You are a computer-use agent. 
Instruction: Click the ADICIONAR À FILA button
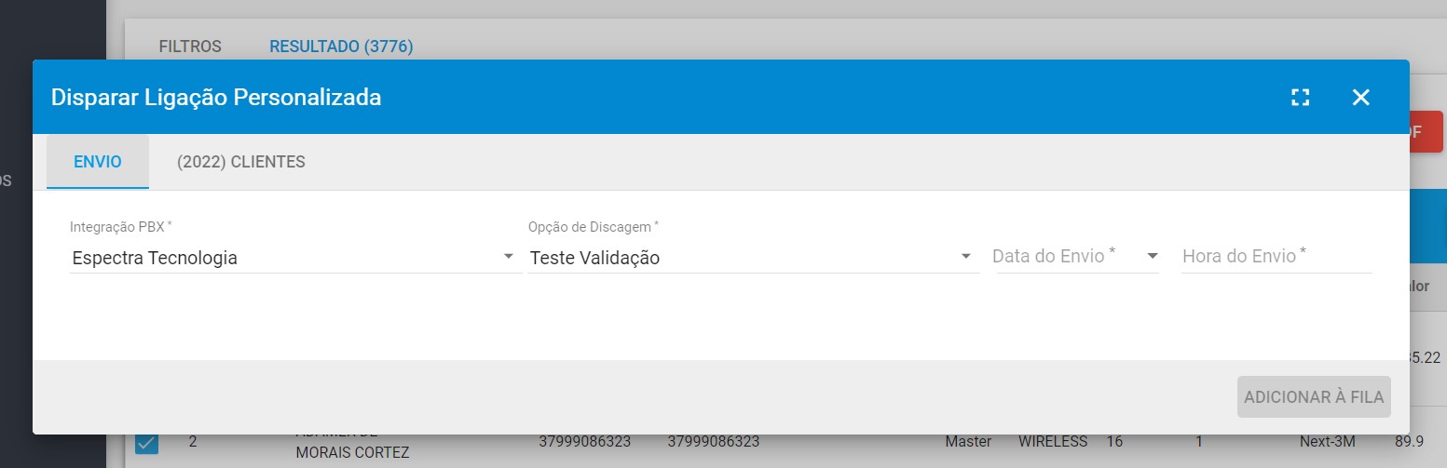pos(1314,397)
